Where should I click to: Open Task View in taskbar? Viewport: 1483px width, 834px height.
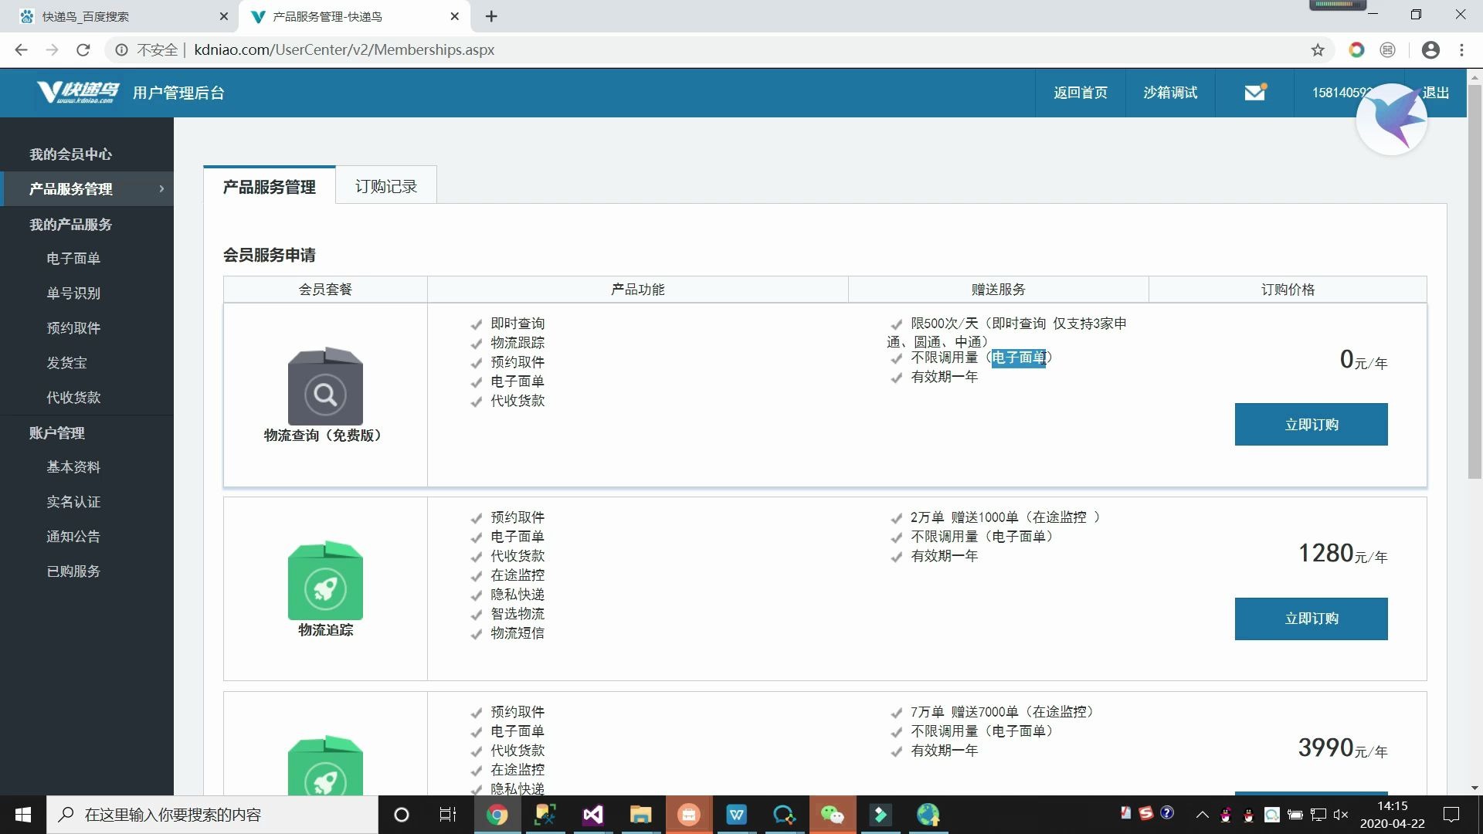pos(448,815)
